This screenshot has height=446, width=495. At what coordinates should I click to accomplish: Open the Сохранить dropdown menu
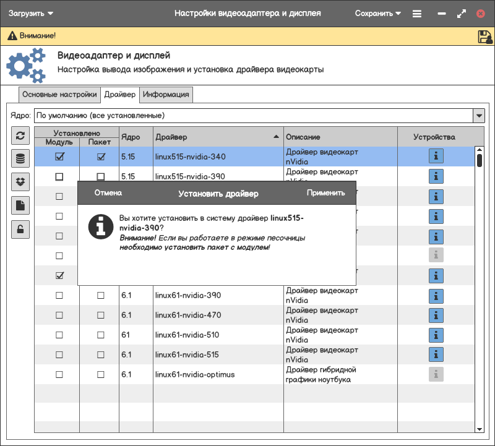click(378, 13)
